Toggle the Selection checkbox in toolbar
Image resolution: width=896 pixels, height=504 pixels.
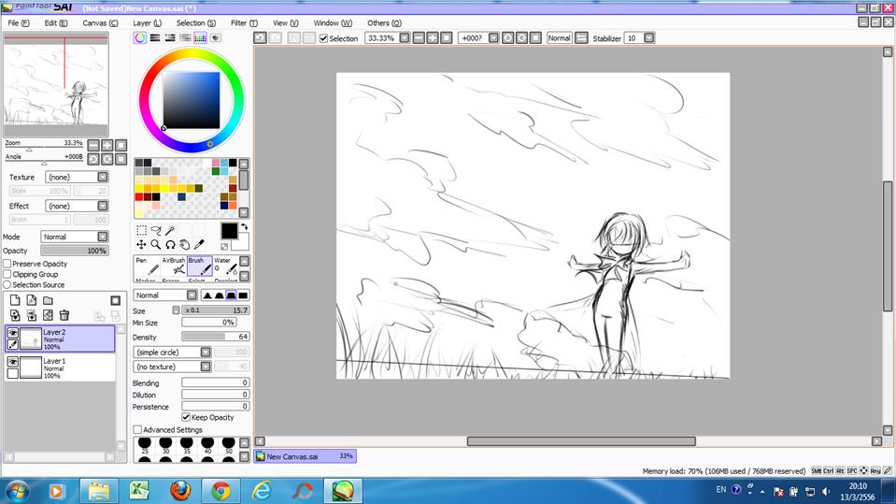point(323,38)
